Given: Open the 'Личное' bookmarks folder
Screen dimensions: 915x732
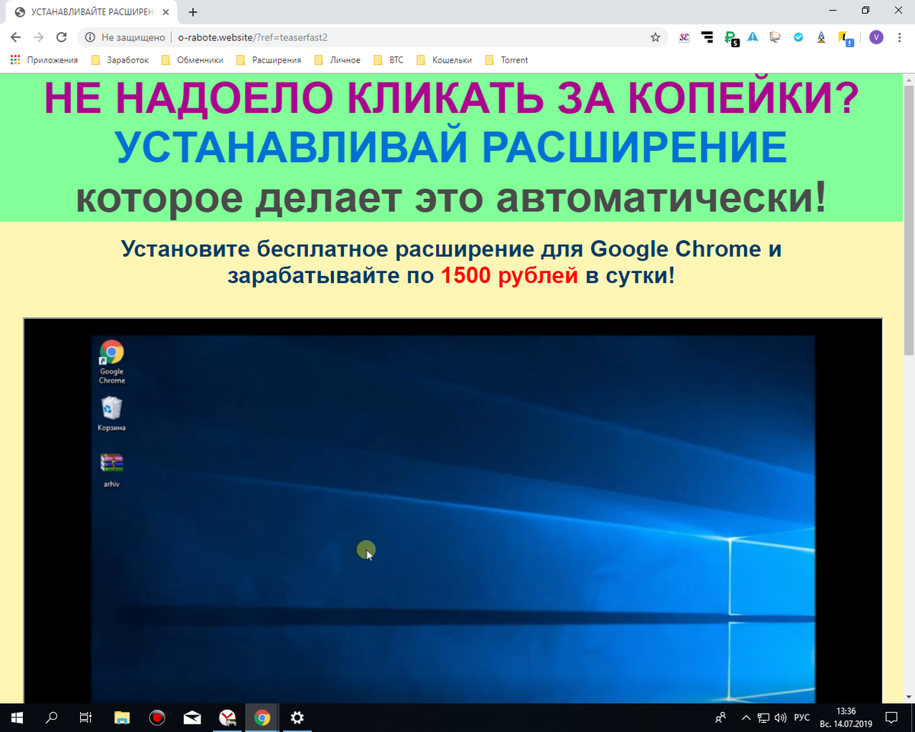Looking at the screenshot, I should [x=337, y=59].
